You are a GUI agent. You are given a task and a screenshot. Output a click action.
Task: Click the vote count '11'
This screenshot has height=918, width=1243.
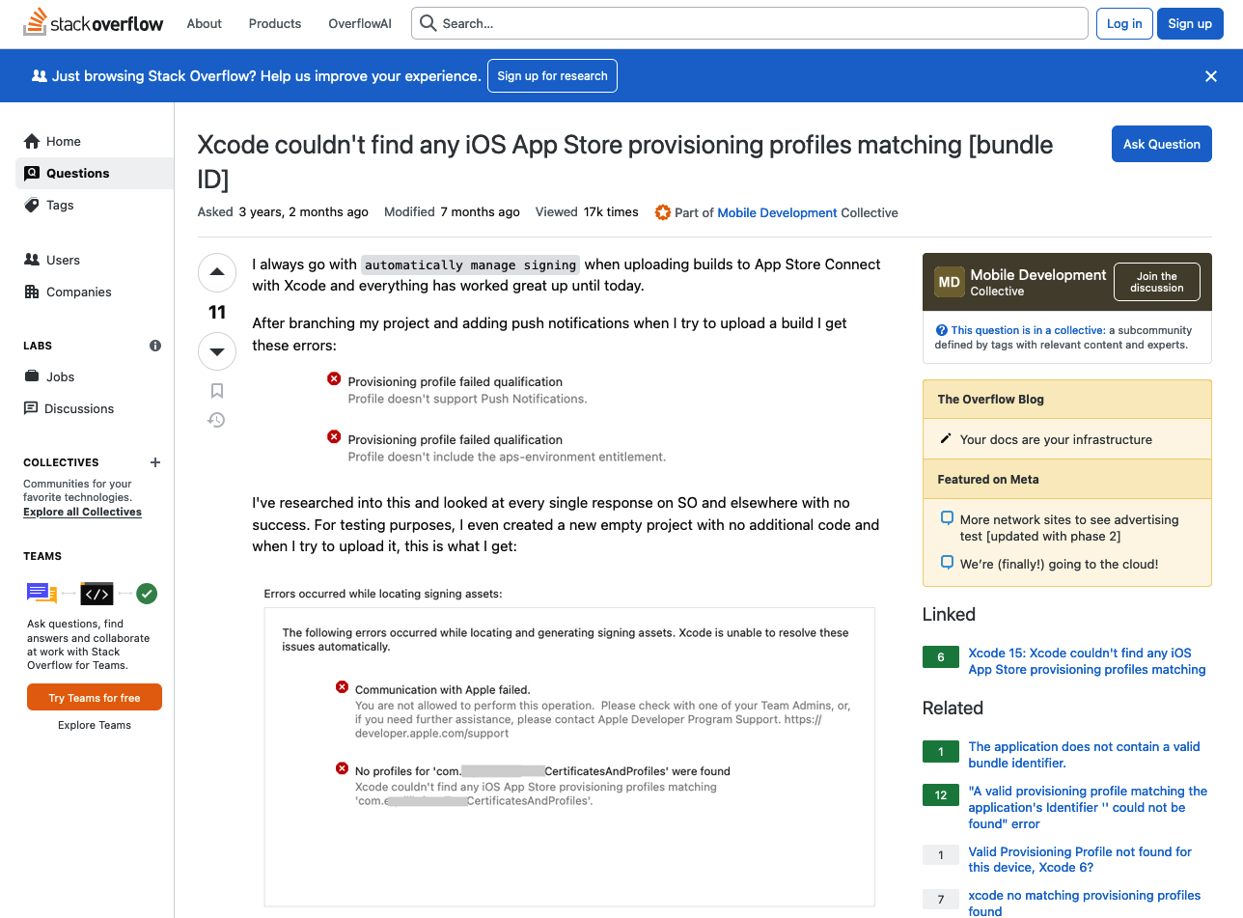point(217,312)
